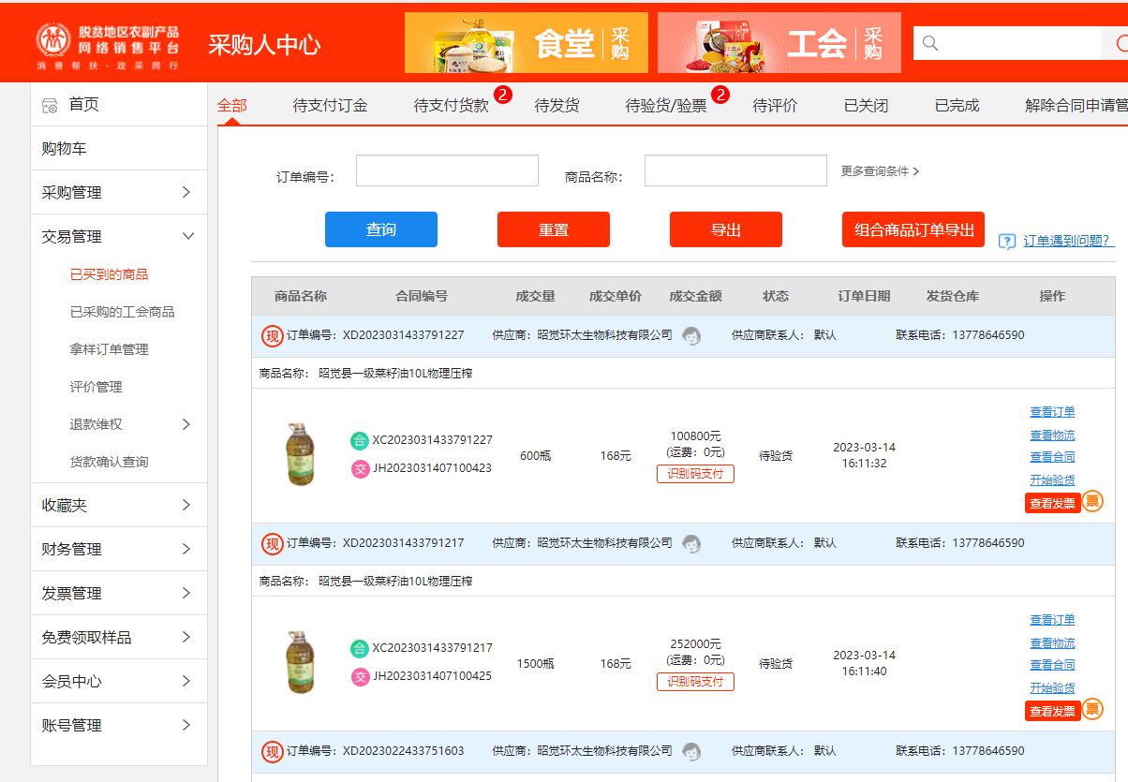The image size is (1128, 782).
Task: Click the pink 交 icon in second order
Action: 360,676
